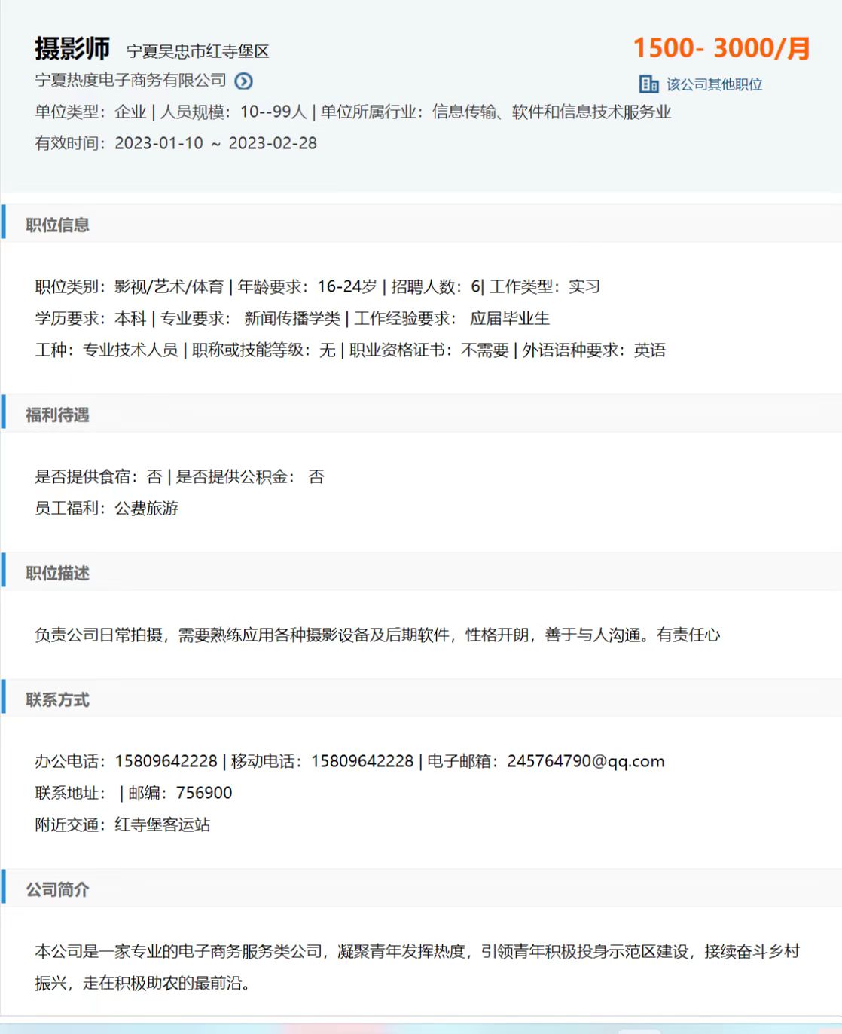The image size is (842, 1034).
Task: Click the location 宁夏吴忠市红寺堡区
Action: [x=197, y=51]
